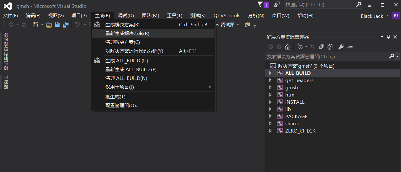The height and width of the screenshot is (172, 401).
Task: Toggle the preview selected items icon
Action: point(350,47)
